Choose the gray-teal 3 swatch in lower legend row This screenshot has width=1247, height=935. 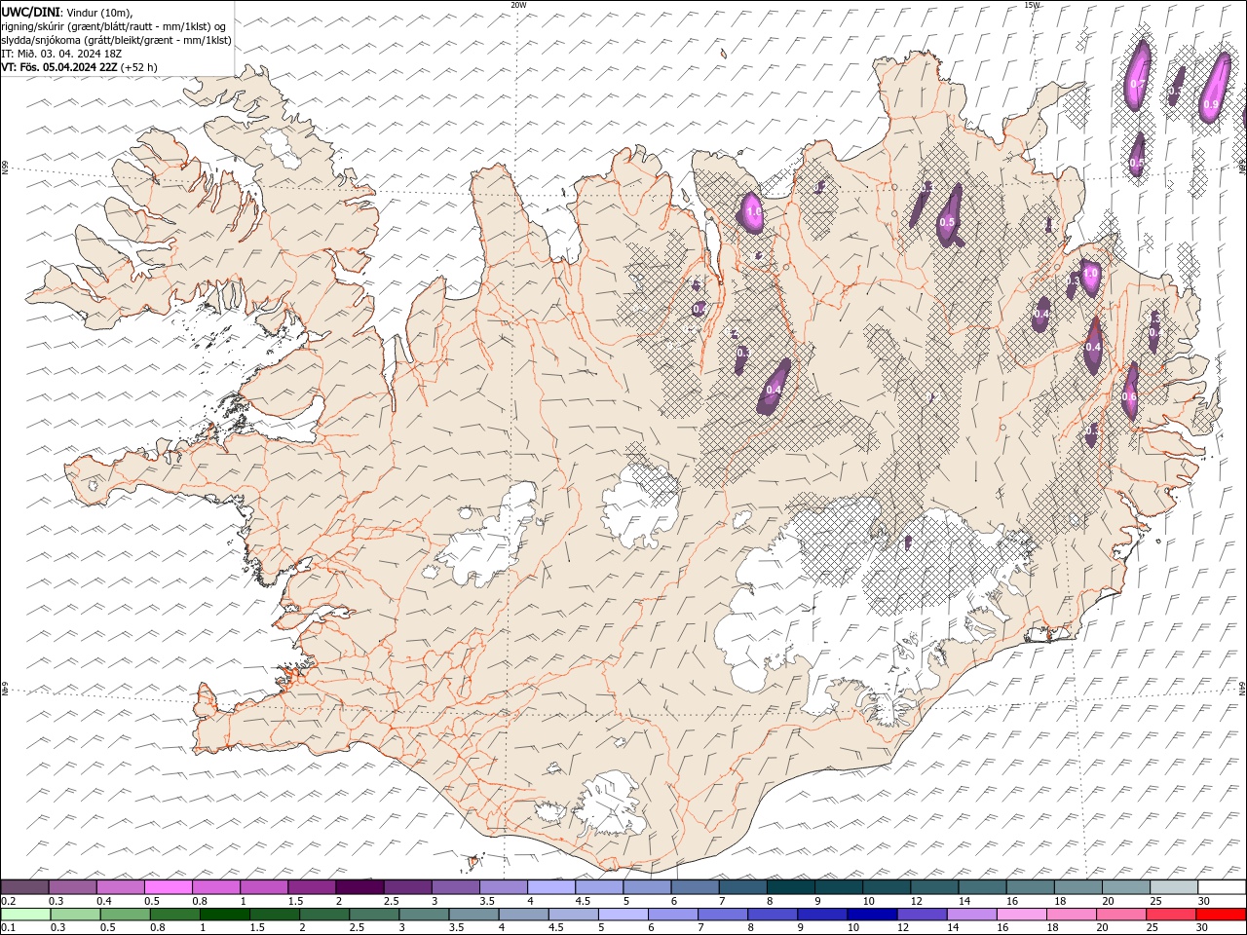click(424, 915)
